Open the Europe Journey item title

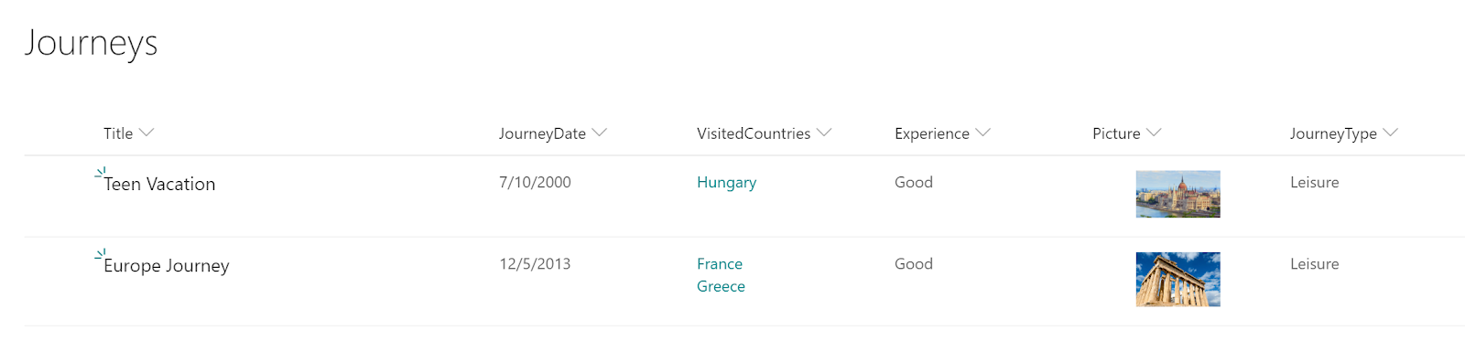pos(167,265)
